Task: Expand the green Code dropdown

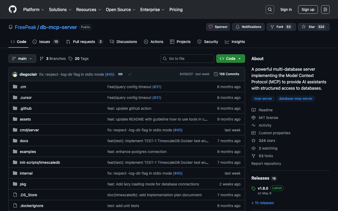Action: (x=230, y=59)
